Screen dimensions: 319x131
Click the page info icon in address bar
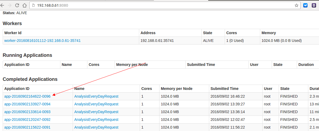click(33, 5)
